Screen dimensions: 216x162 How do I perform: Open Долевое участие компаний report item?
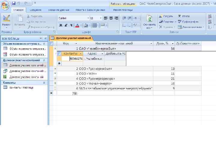pos(23,77)
